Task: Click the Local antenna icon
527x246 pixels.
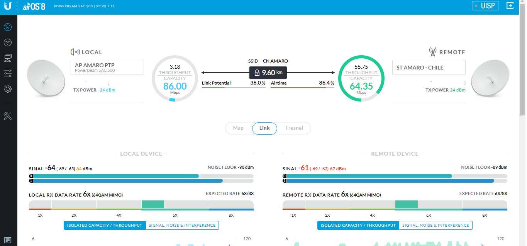Action: (x=75, y=52)
